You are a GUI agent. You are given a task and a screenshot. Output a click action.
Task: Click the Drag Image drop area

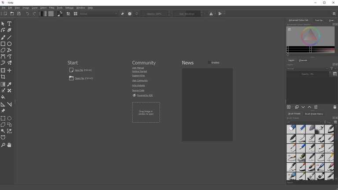(146, 113)
